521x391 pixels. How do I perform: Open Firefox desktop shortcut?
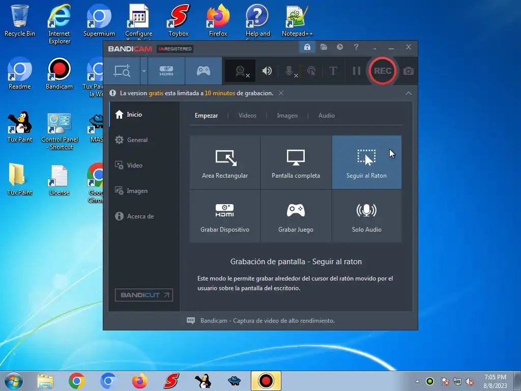(x=218, y=20)
